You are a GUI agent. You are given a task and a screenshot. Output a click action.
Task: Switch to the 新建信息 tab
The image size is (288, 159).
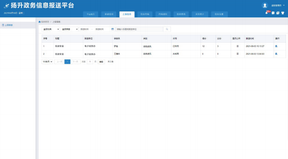109,14
